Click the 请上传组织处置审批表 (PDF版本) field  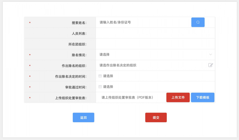128,97
